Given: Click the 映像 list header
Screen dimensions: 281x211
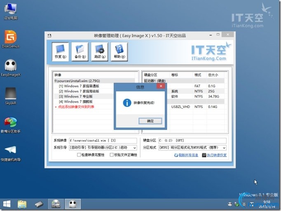Looking at the screenshot, I should tap(94, 75).
